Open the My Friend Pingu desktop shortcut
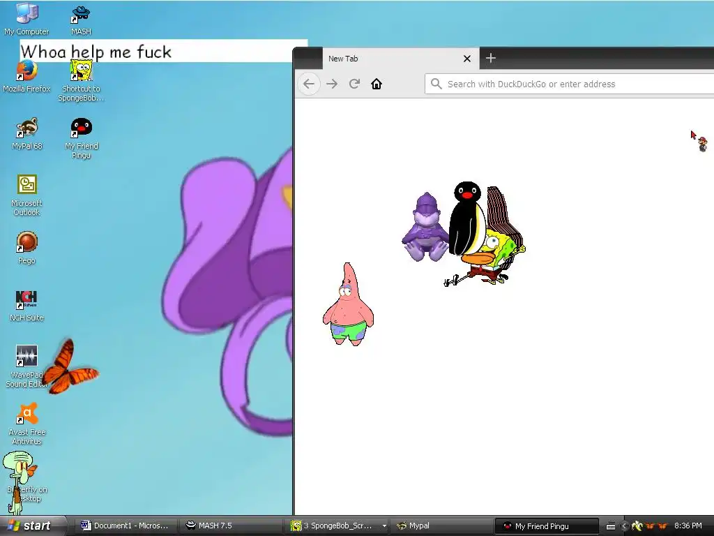The width and height of the screenshot is (714, 536). pos(81,139)
